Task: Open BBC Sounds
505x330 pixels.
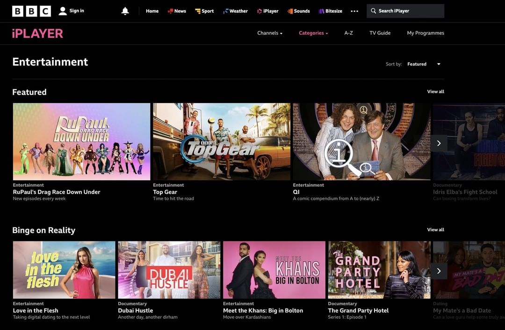Action: pyautogui.click(x=298, y=11)
